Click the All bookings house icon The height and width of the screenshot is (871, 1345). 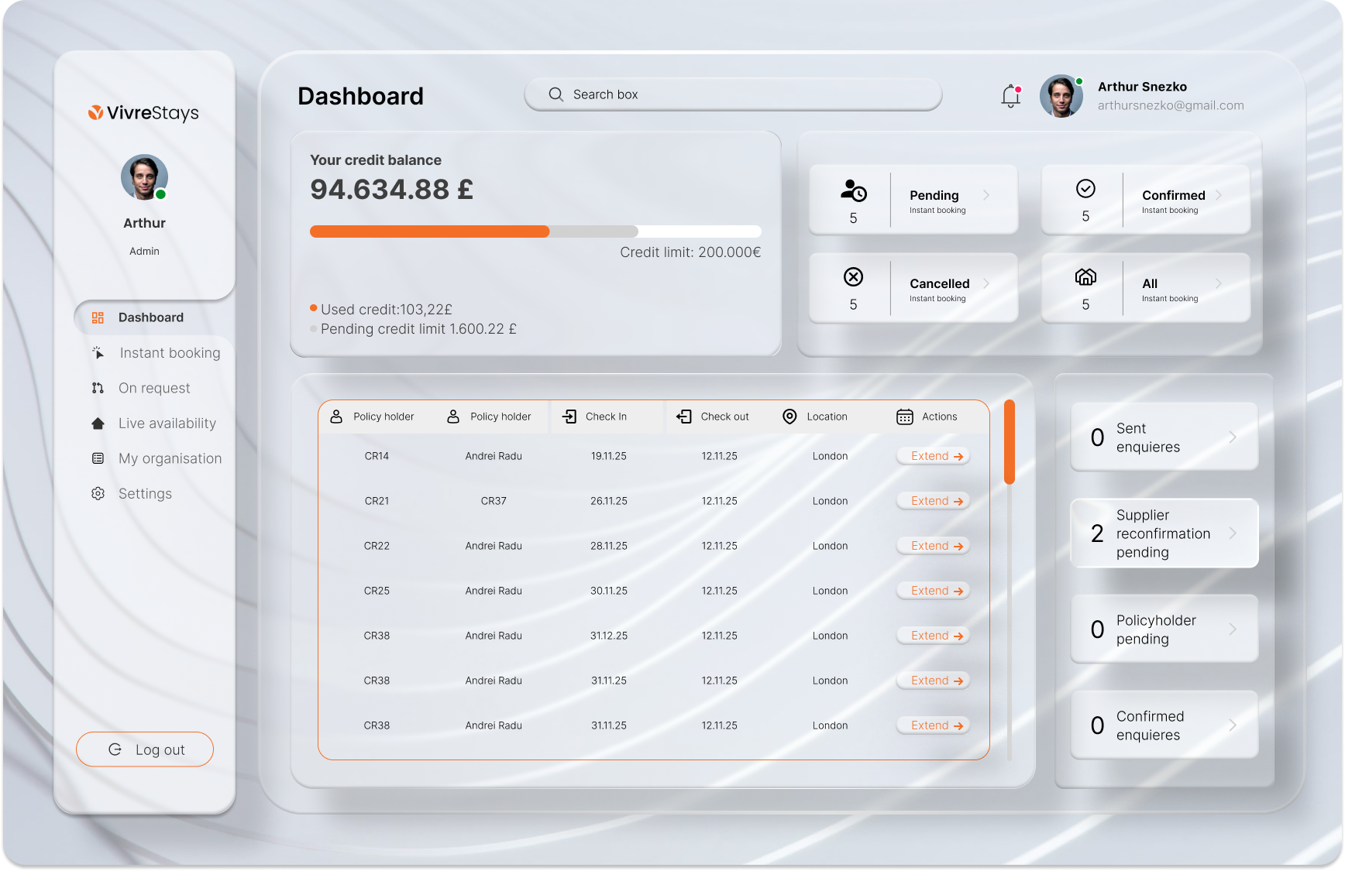coord(1085,277)
